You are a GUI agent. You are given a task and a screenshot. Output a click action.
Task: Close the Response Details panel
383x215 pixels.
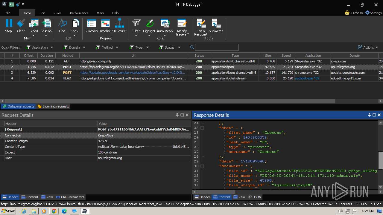pos(379,115)
